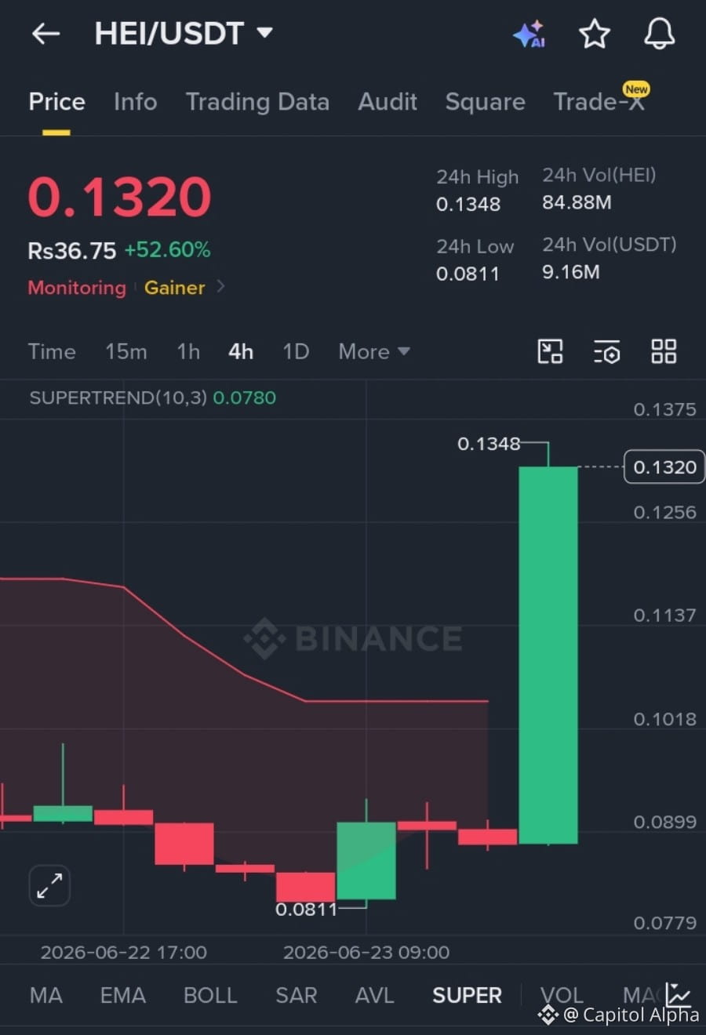Go back using the left arrow
This screenshot has height=1035, width=706.
pos(45,34)
